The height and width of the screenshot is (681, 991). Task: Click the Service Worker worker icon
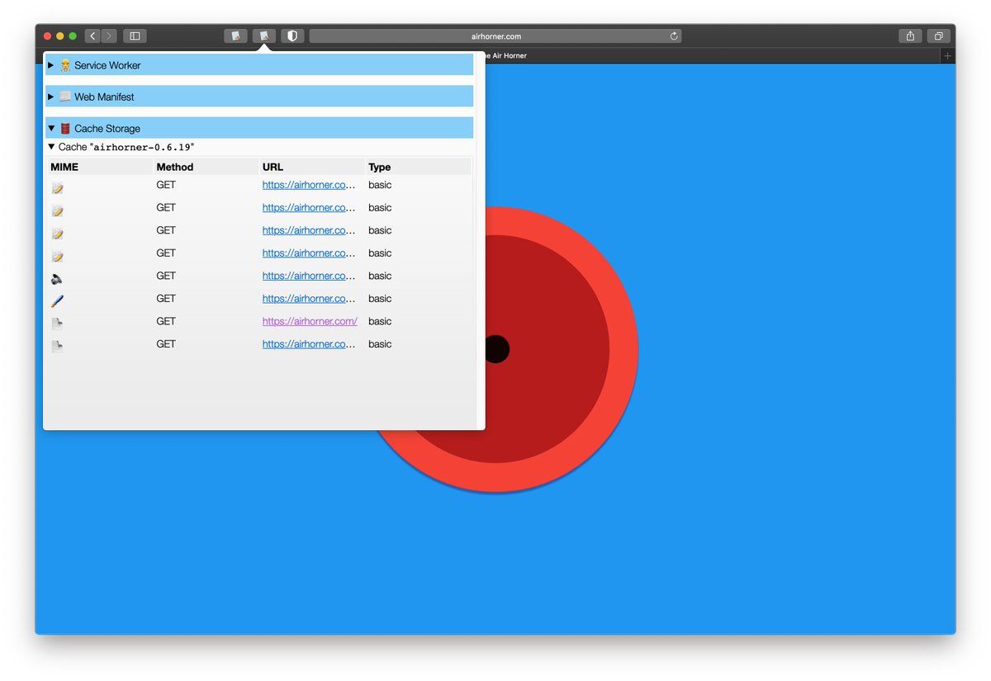[65, 65]
